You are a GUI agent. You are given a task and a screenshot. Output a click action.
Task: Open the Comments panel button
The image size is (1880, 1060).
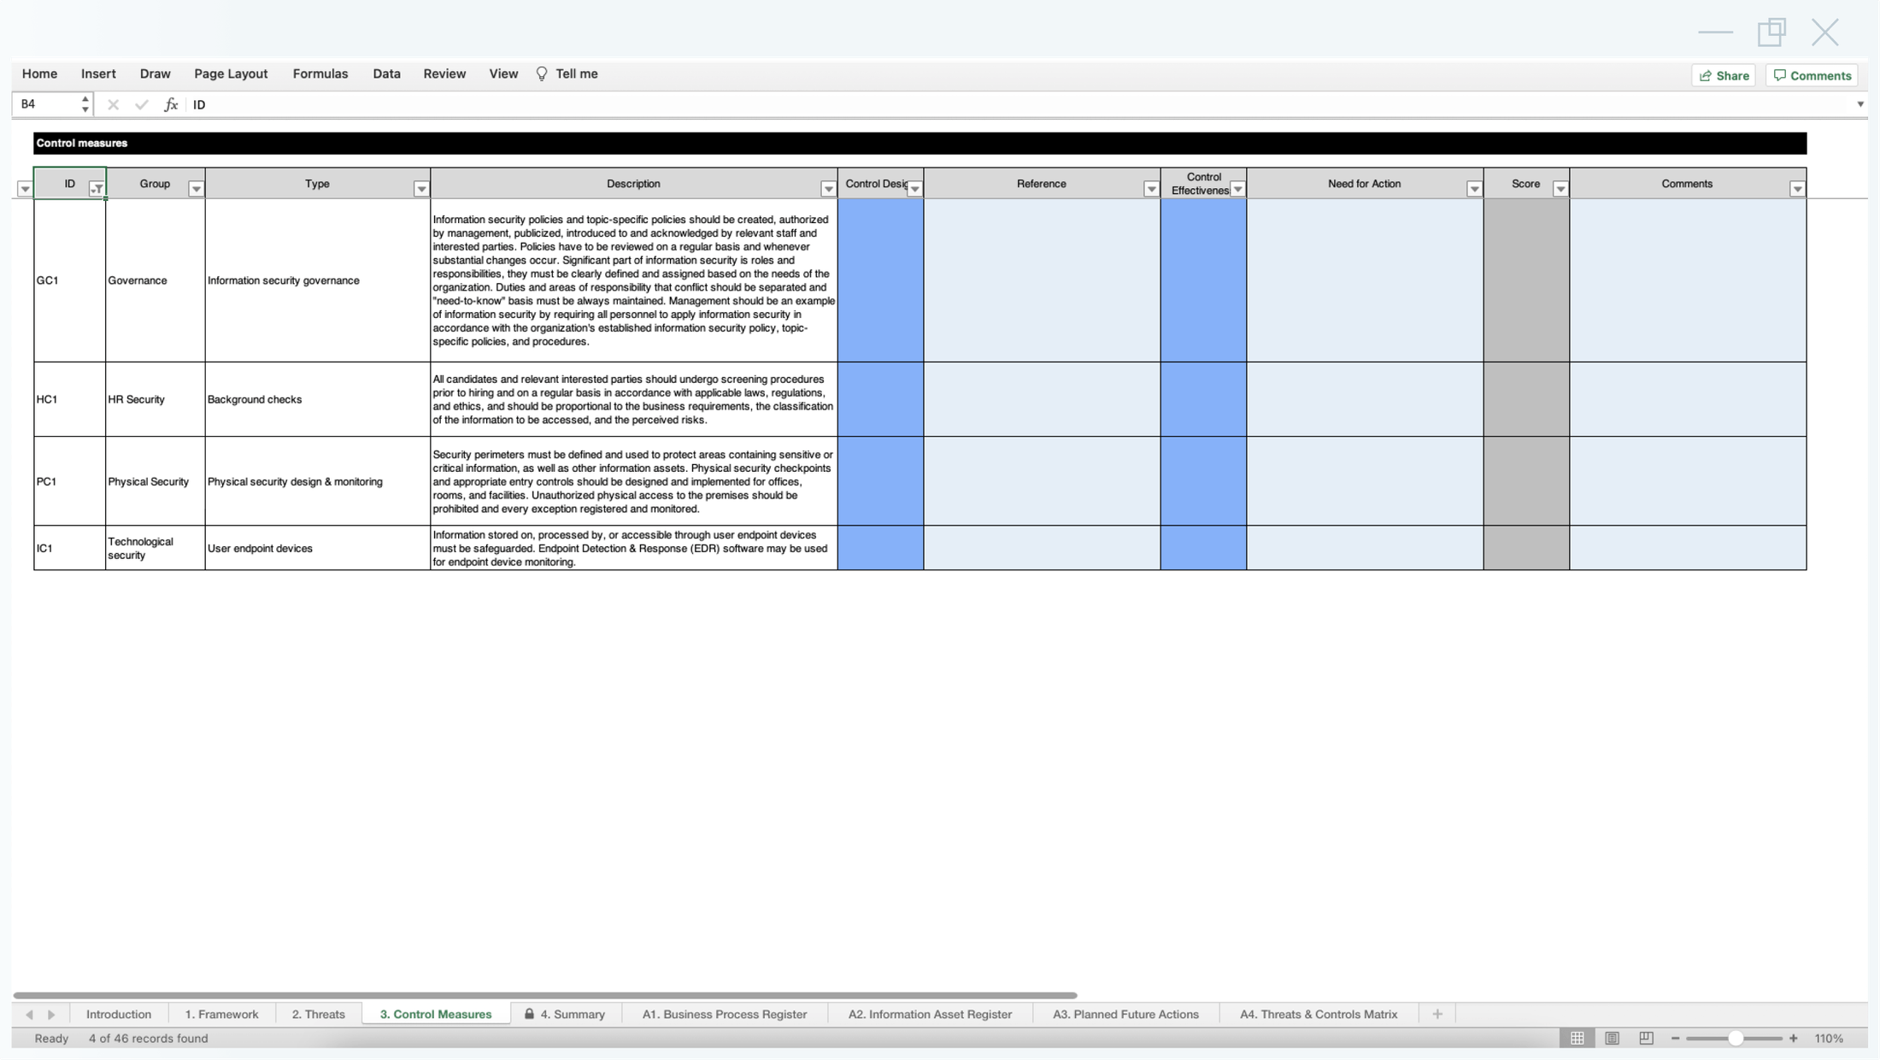pyautogui.click(x=1812, y=75)
